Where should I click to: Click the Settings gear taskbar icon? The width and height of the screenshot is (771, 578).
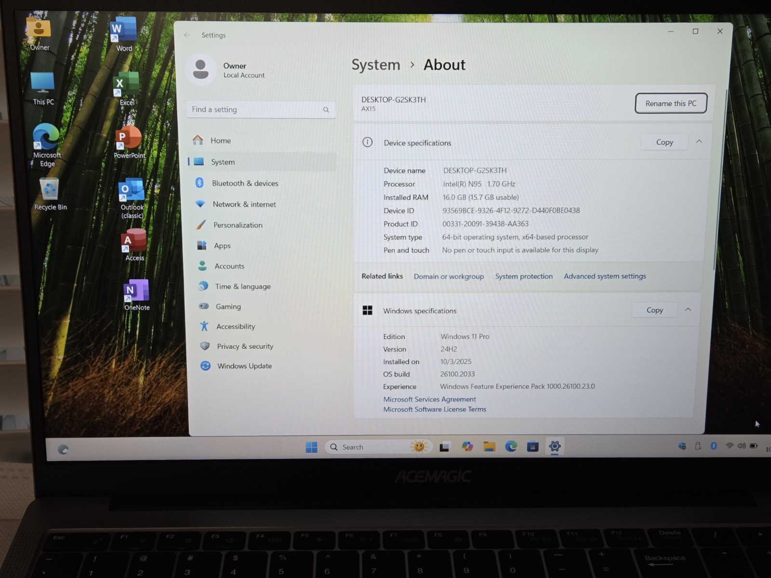click(555, 447)
